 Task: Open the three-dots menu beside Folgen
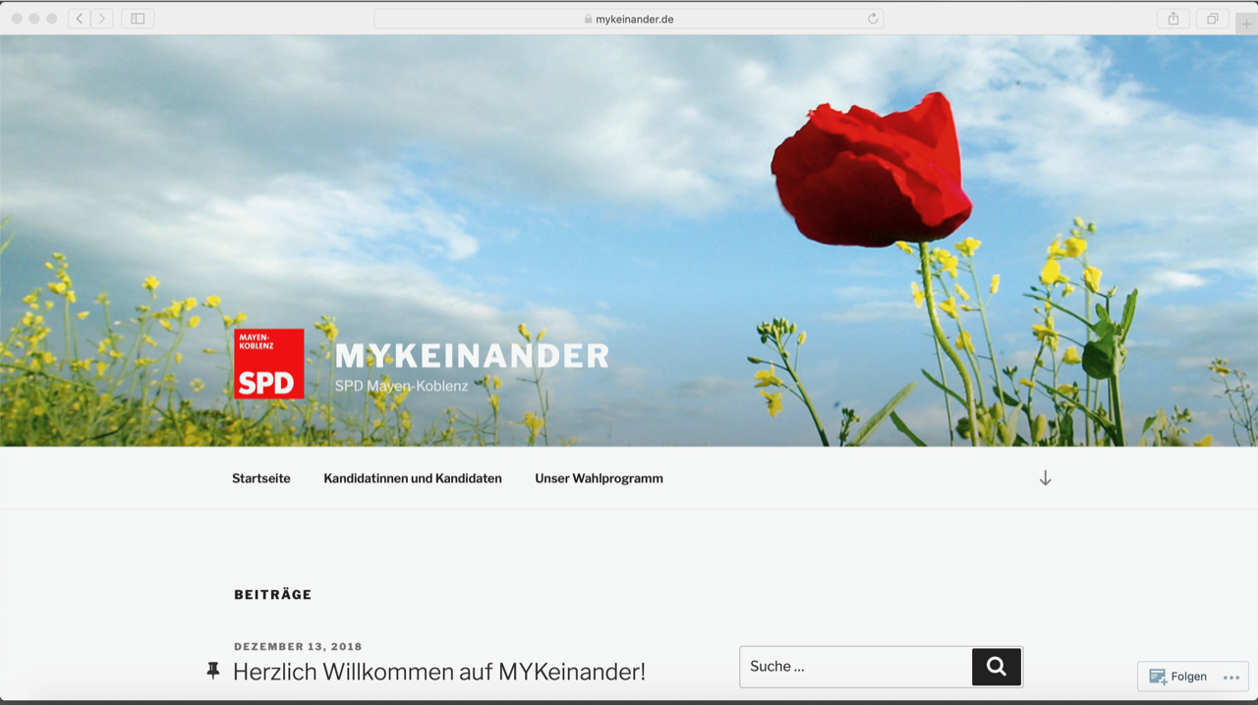(x=1231, y=678)
